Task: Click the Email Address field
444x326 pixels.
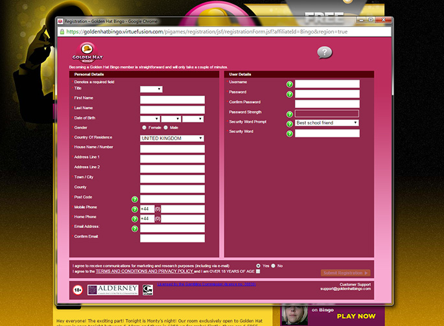Action: (172, 229)
